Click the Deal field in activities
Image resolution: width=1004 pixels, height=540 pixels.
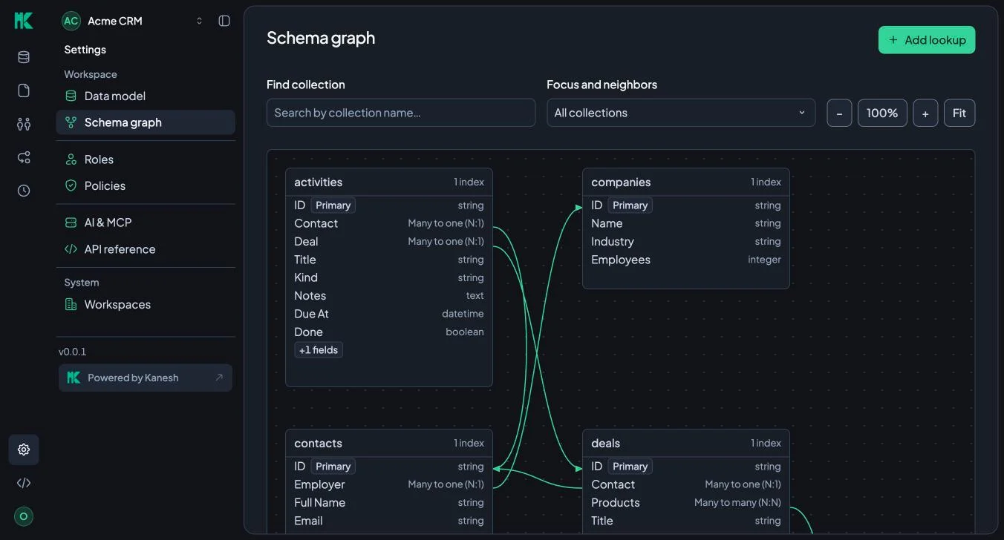[389, 242]
